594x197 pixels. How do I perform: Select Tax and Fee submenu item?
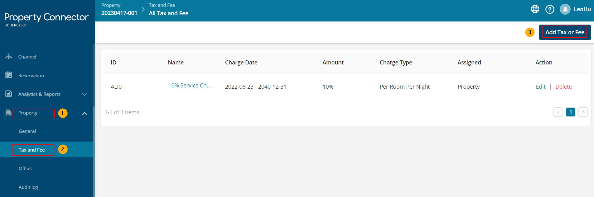point(31,150)
